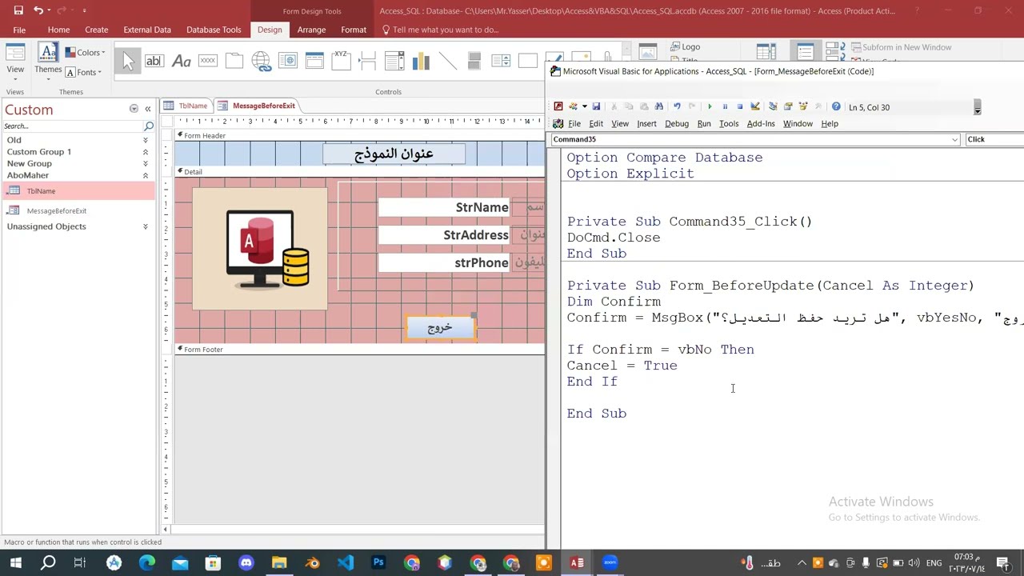Select the pointer tool in Controls gallery
Viewport: 1024px width, 576px height.
point(128,61)
